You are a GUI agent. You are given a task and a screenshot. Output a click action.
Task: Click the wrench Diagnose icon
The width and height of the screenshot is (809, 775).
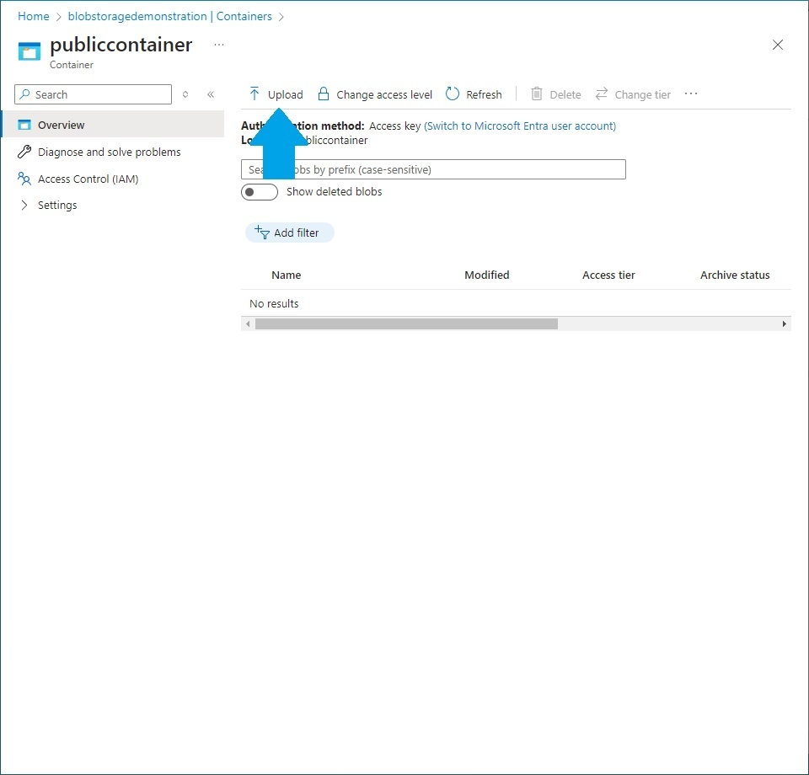point(24,152)
